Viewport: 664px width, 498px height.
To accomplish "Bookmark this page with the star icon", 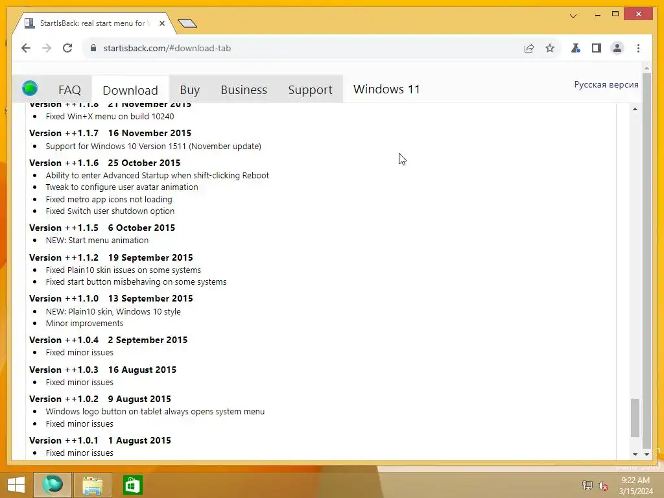I will click(x=550, y=48).
